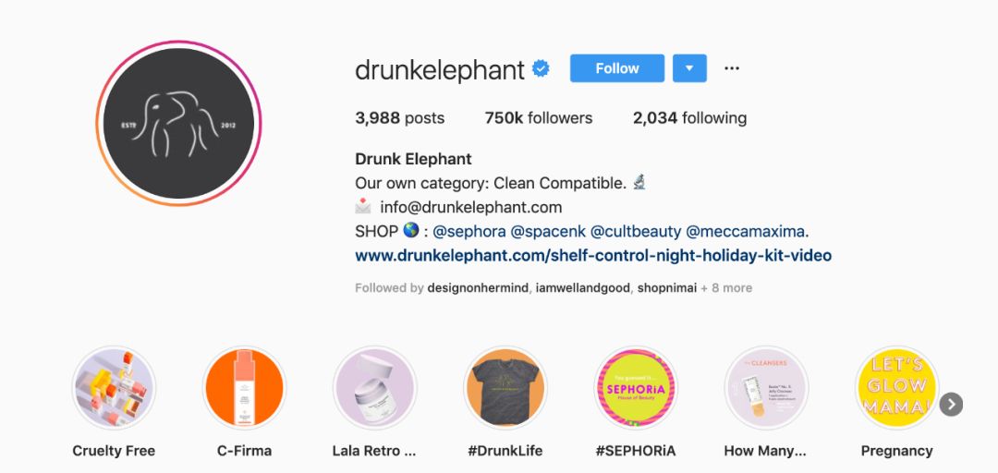This screenshot has height=473, width=998.
Task: Open the @sephora mention link
Action: (469, 231)
